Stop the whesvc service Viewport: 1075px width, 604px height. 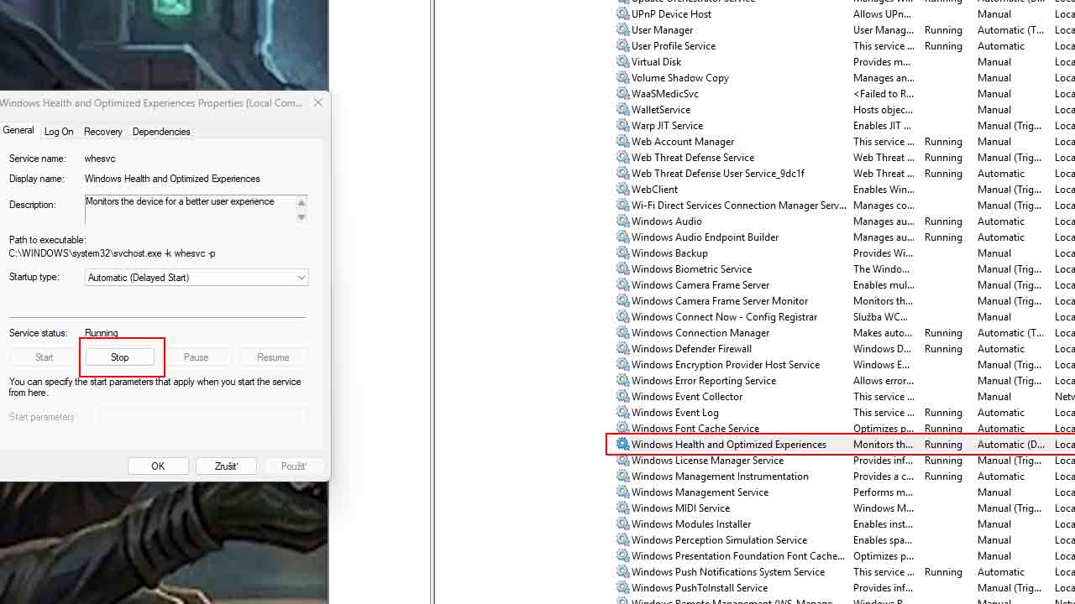pyautogui.click(x=120, y=357)
